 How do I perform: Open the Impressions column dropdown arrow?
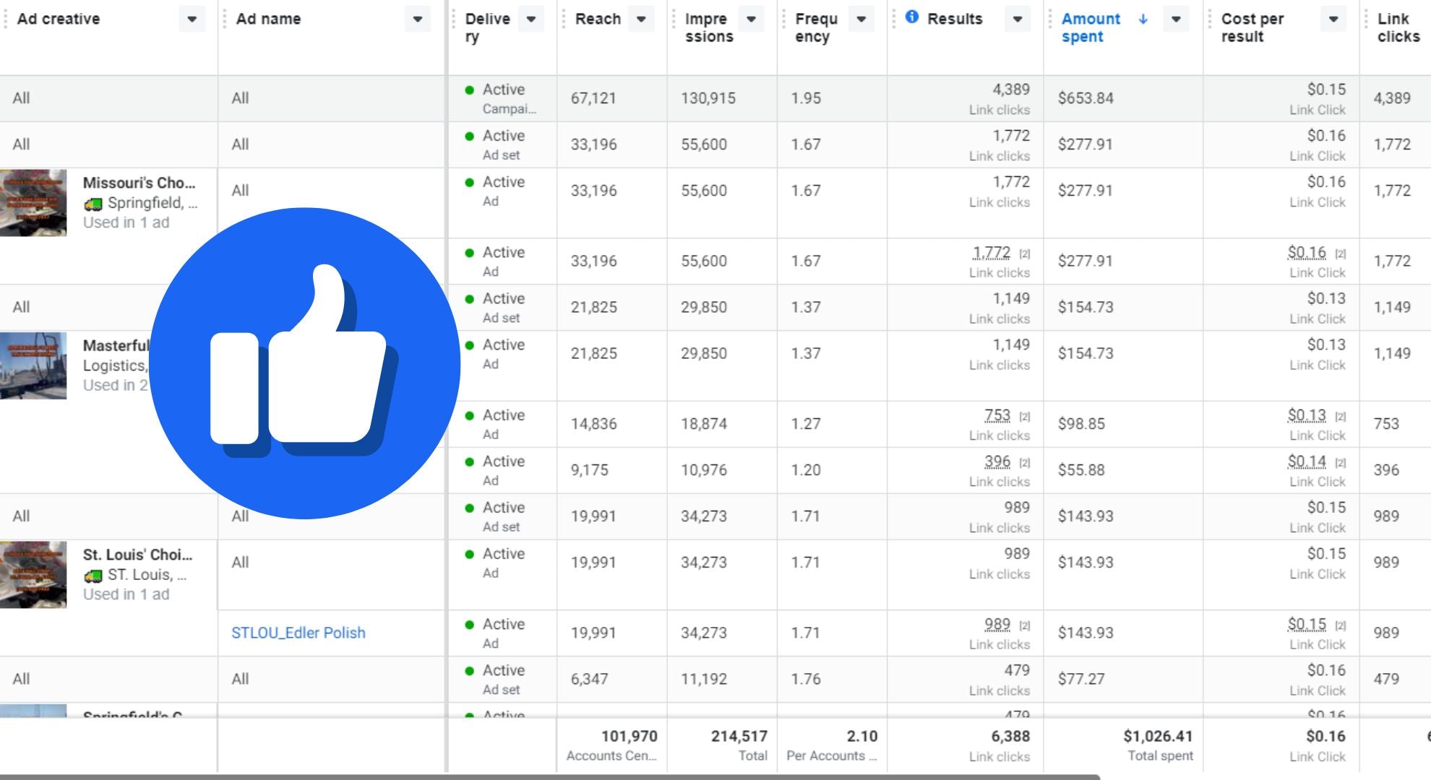click(x=751, y=19)
